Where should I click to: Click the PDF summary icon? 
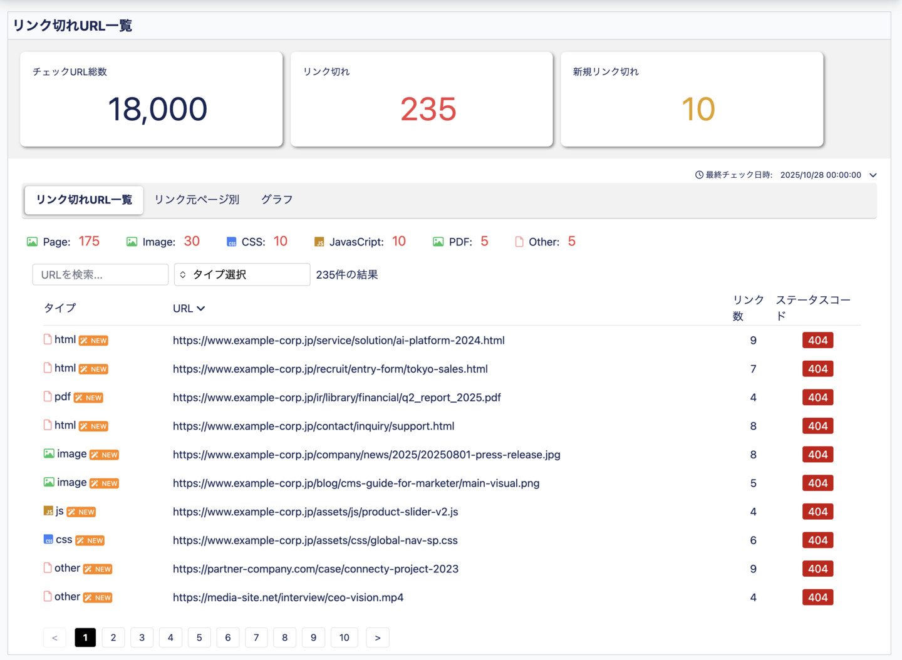(x=438, y=242)
